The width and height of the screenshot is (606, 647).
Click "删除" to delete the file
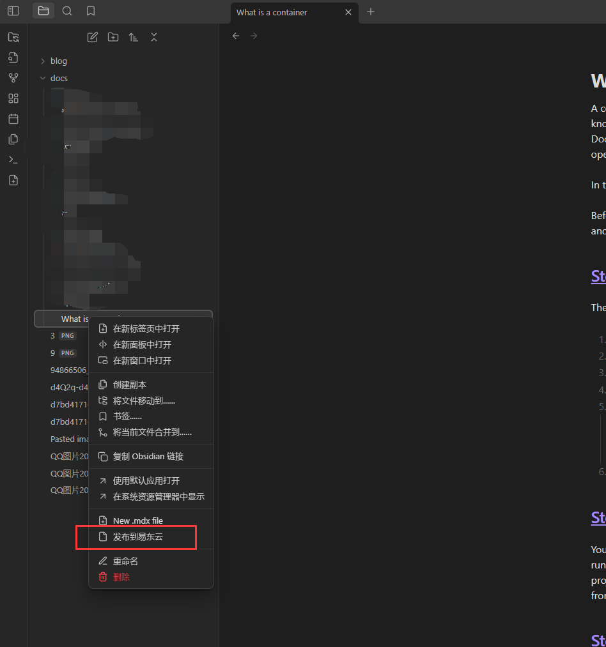click(x=121, y=577)
